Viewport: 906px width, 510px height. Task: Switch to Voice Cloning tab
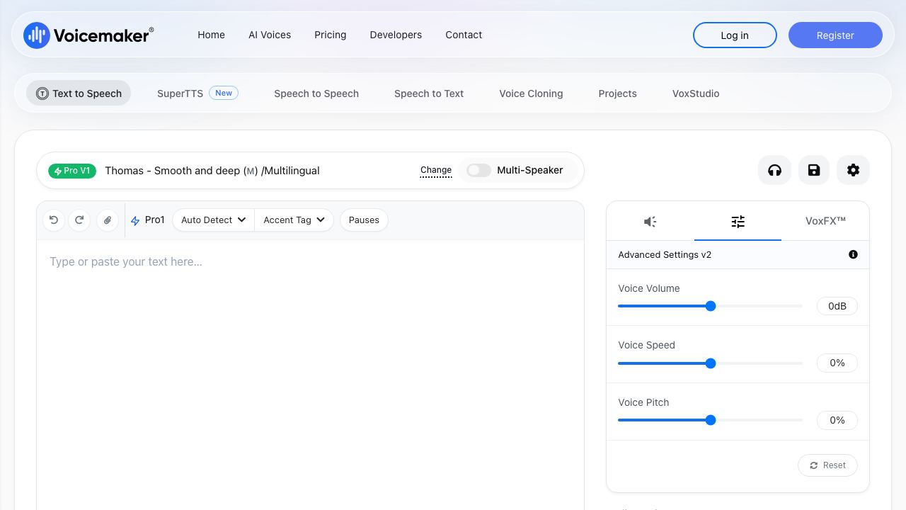(x=531, y=93)
